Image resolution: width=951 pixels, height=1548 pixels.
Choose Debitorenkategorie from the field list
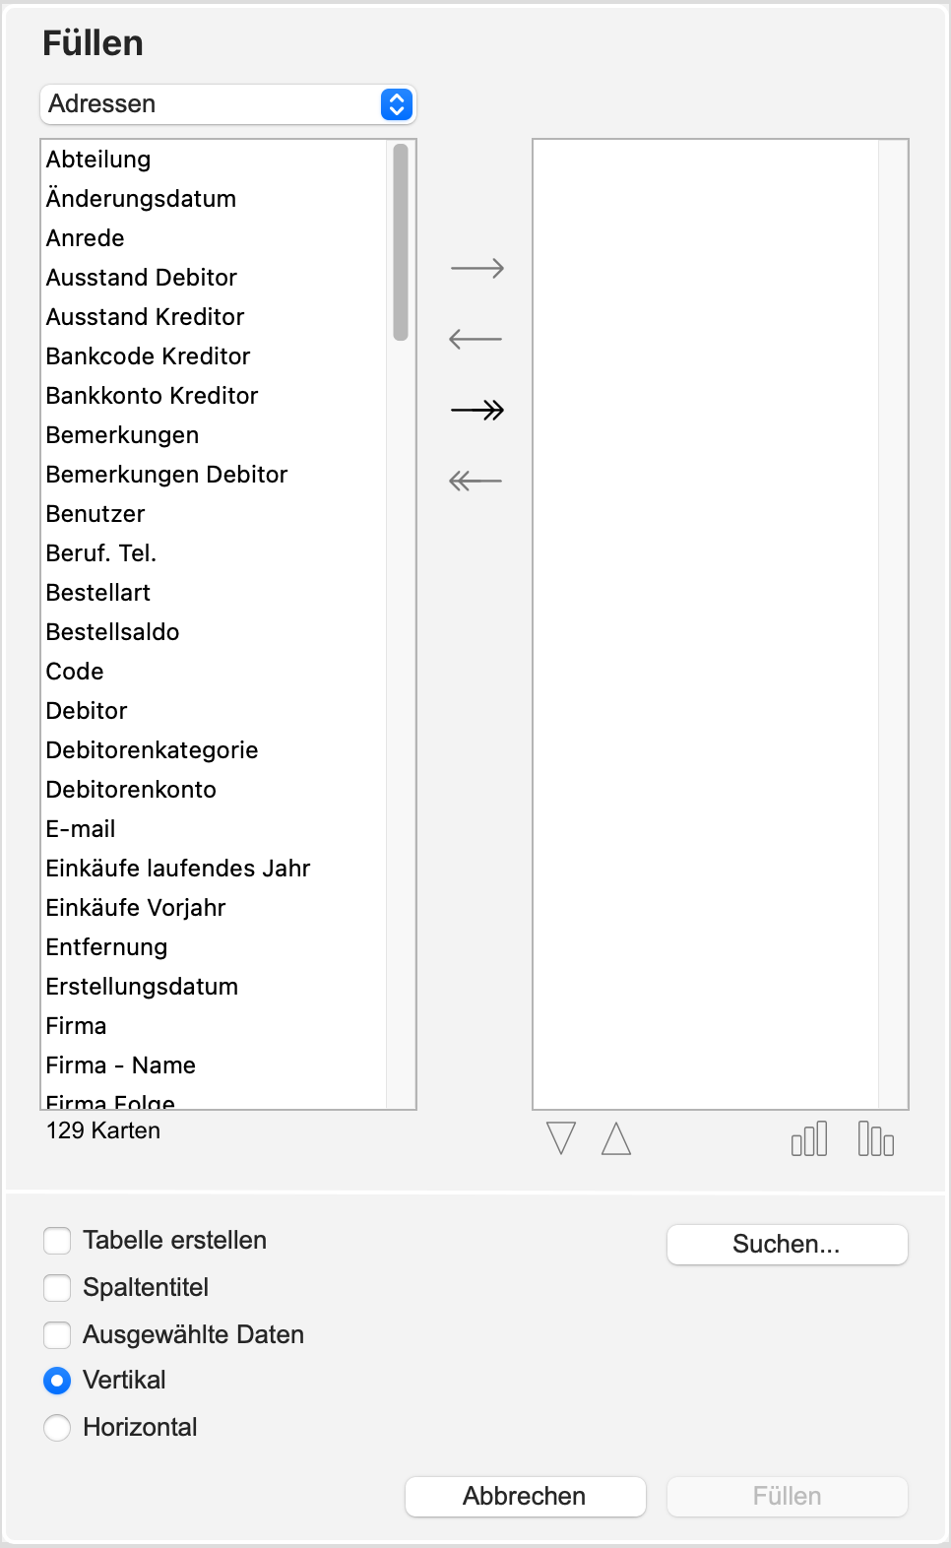(152, 750)
